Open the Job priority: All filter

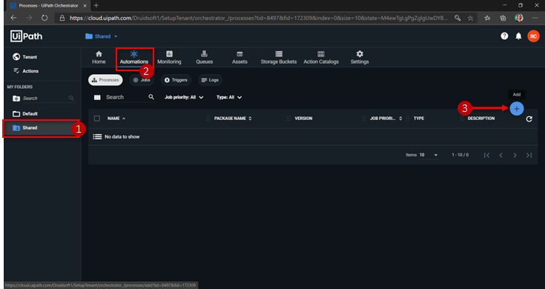point(184,97)
